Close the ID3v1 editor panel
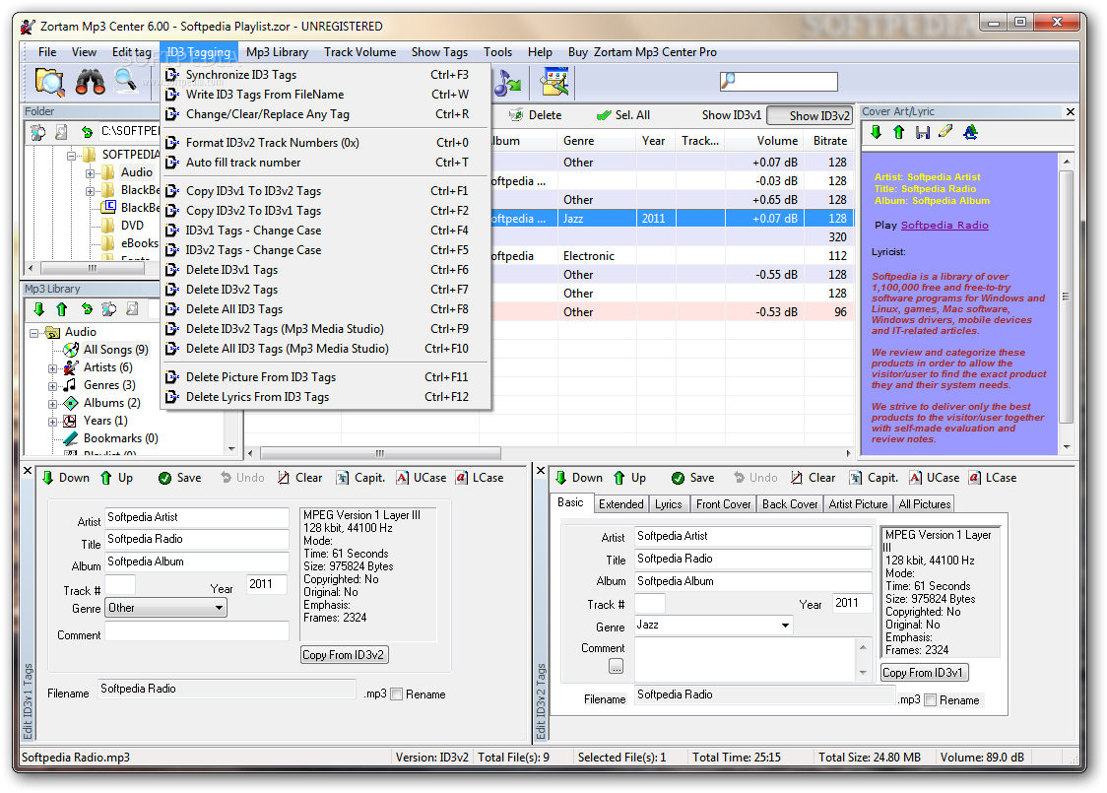 pos(28,470)
